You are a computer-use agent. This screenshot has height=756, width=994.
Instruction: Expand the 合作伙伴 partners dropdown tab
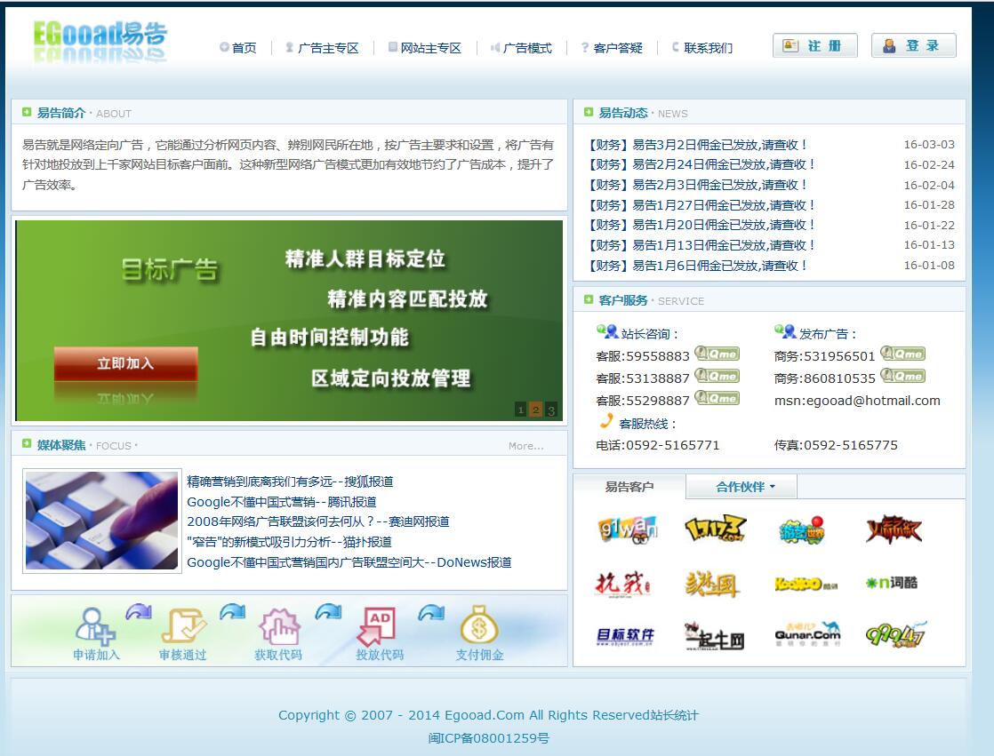point(745,487)
